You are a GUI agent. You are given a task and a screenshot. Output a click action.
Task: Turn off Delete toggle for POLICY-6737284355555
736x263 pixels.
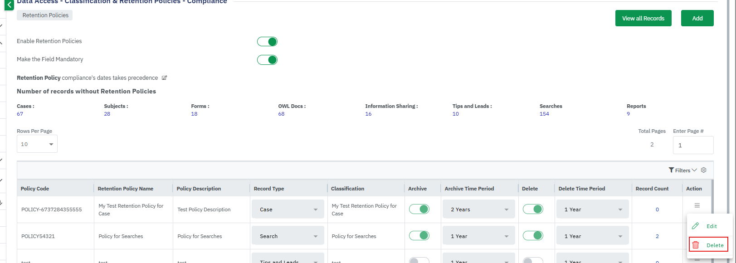point(533,209)
